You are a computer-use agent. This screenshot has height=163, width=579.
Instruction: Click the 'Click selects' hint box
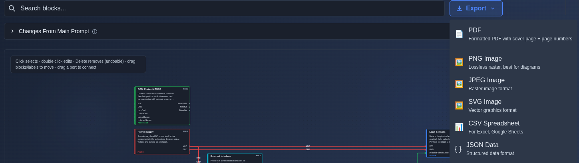tap(78, 64)
